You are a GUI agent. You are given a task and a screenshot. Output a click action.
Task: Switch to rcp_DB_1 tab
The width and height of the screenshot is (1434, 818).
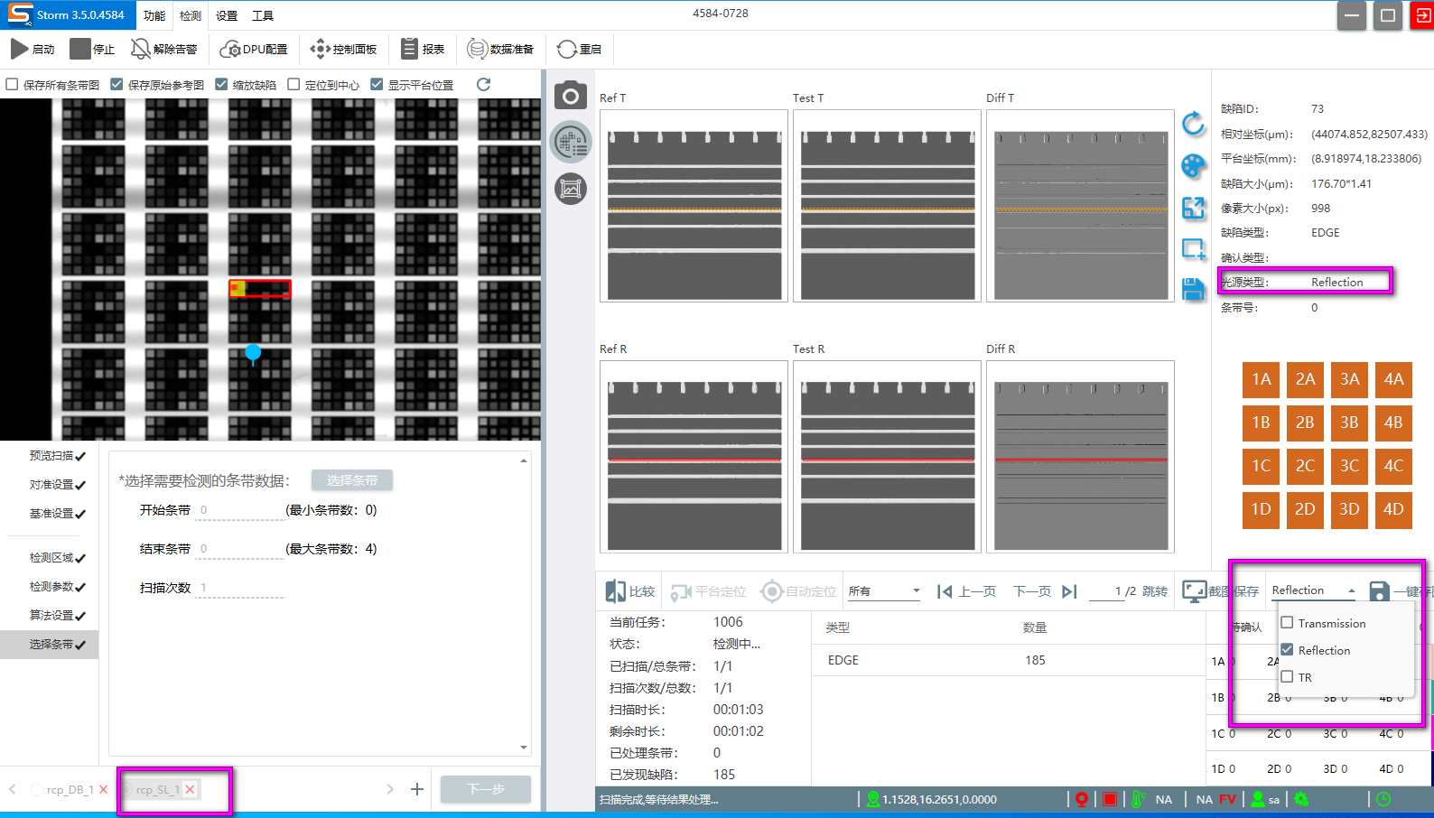(x=70, y=789)
